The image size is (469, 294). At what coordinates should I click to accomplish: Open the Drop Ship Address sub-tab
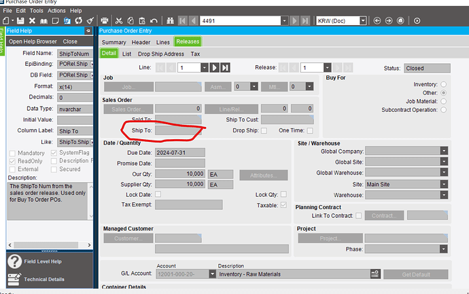tap(161, 54)
